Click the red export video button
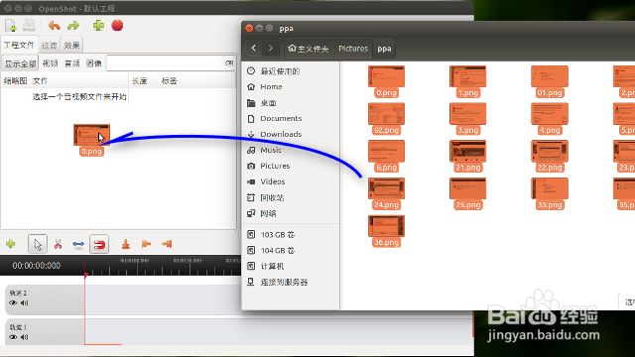Image resolution: width=635 pixels, height=357 pixels. tap(117, 26)
